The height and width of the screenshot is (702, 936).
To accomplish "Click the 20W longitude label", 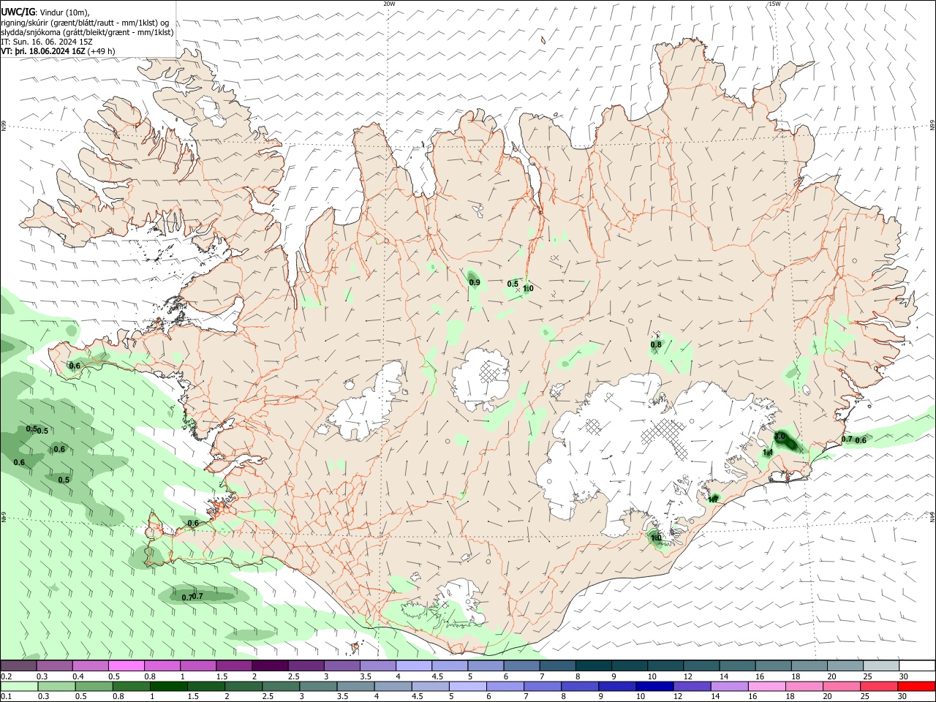I will click(x=390, y=4).
